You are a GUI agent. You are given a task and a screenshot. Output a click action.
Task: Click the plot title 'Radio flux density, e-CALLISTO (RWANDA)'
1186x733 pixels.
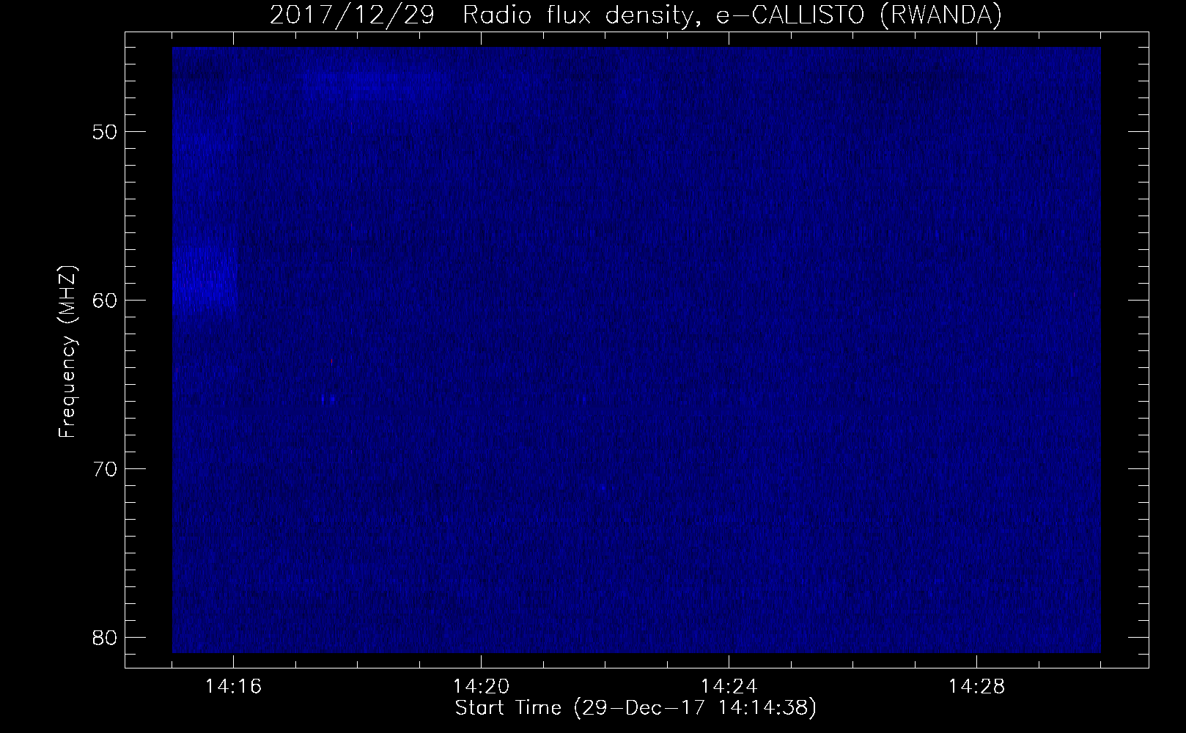coord(732,15)
